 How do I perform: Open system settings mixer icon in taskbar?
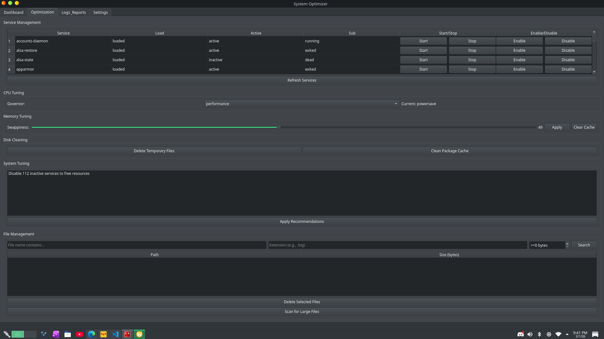coord(44,334)
